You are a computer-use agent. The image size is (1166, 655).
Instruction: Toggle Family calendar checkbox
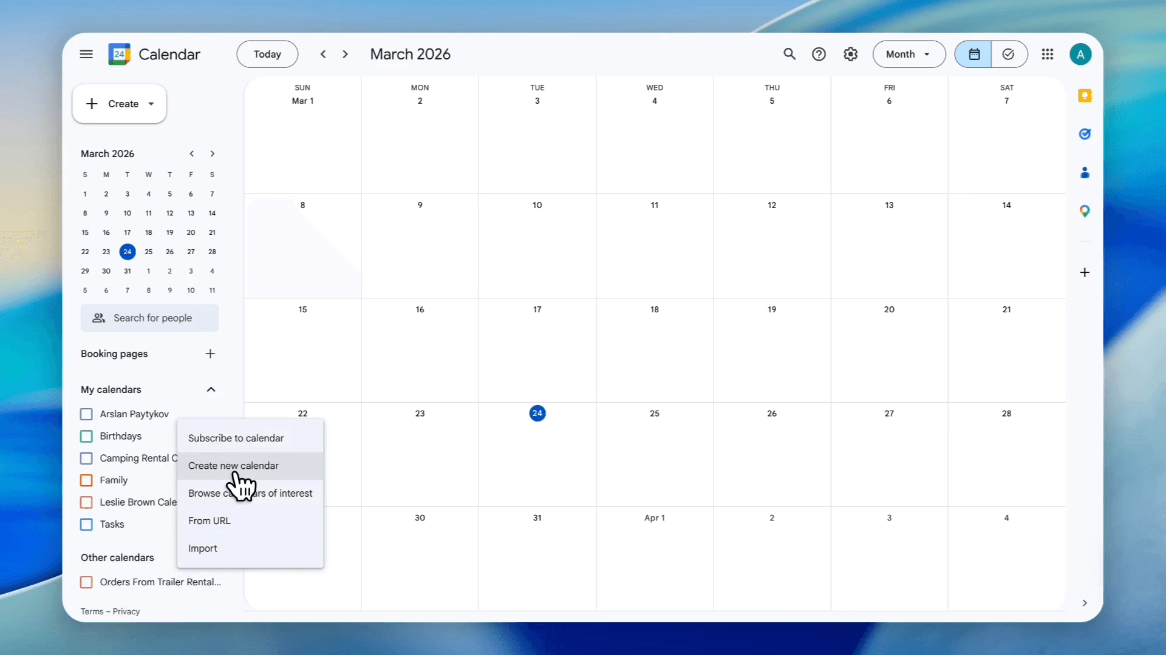pos(86,480)
